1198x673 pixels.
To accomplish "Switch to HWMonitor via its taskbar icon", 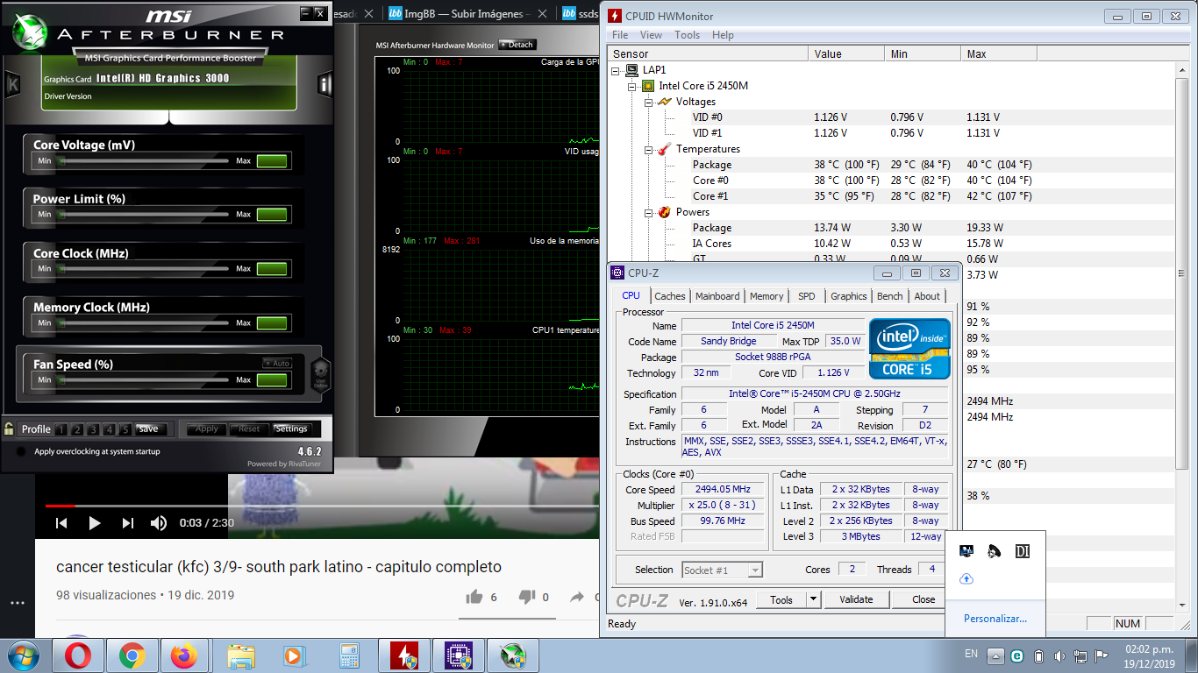I will coord(403,655).
